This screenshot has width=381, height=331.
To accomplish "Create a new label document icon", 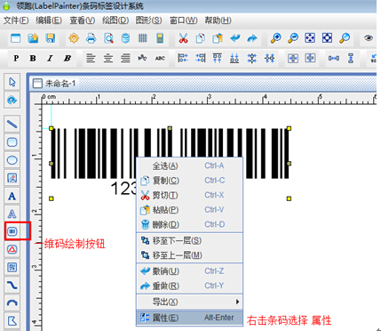I will 15,38.
